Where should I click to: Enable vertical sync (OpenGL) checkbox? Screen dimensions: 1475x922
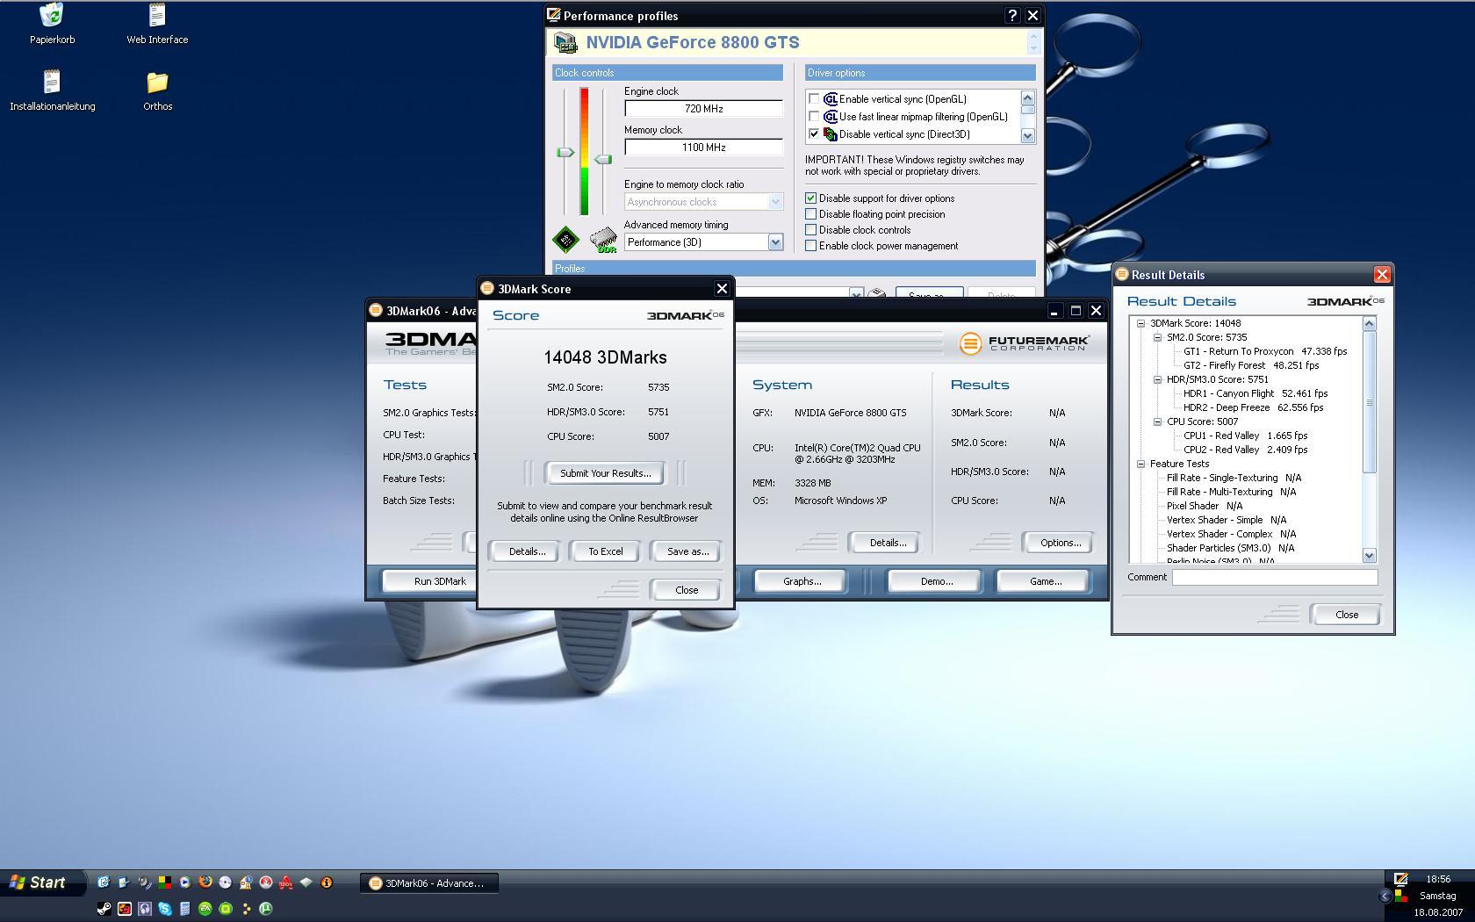coord(814,99)
